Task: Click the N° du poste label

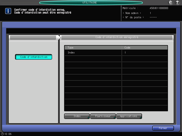Action: pyautogui.click(x=133, y=18)
